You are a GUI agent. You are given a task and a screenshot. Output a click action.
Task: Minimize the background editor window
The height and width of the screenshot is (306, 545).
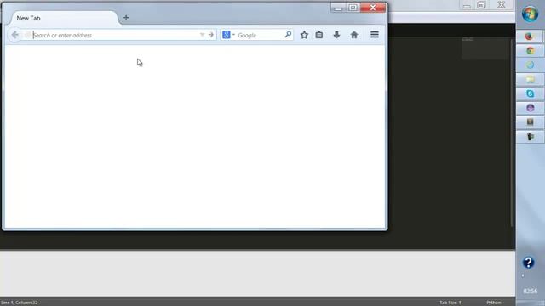(467, 6)
